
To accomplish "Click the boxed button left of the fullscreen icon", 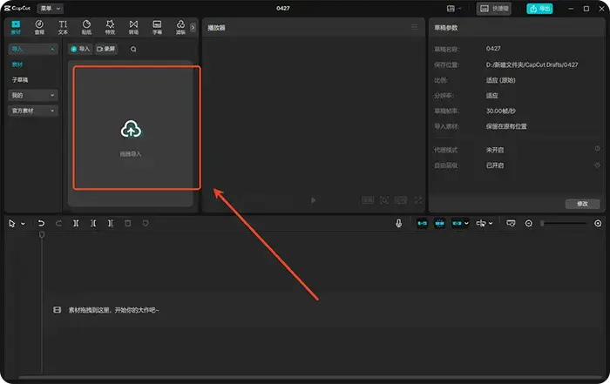I will click(x=401, y=200).
